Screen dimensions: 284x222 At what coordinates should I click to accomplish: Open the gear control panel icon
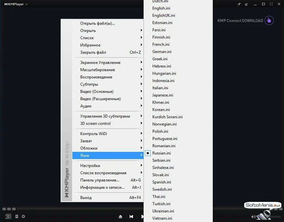point(23,216)
